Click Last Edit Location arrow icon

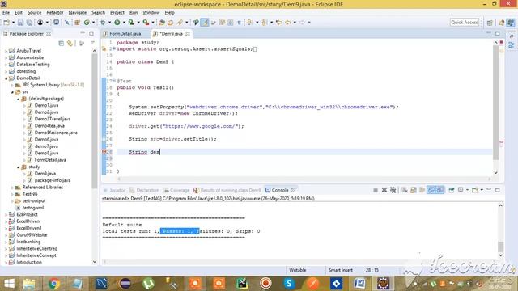[278, 23]
